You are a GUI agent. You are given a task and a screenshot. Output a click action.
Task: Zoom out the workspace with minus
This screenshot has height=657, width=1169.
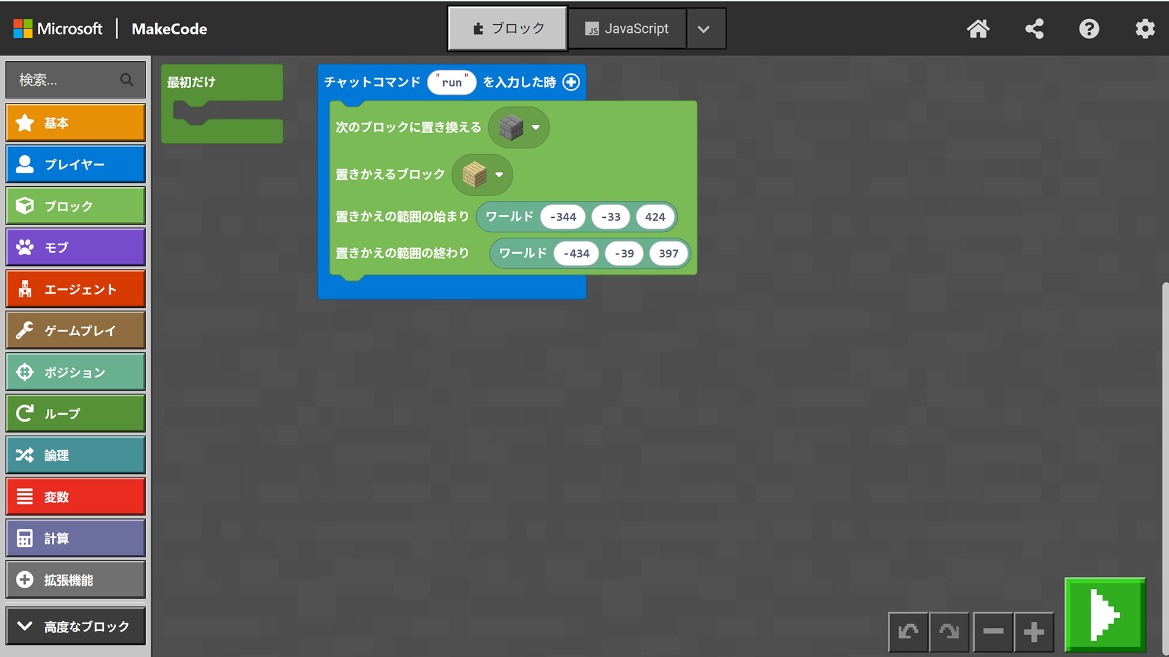tap(993, 632)
